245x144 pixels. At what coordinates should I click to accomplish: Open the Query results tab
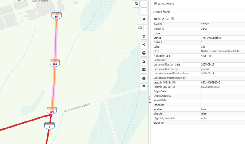click(164, 4)
